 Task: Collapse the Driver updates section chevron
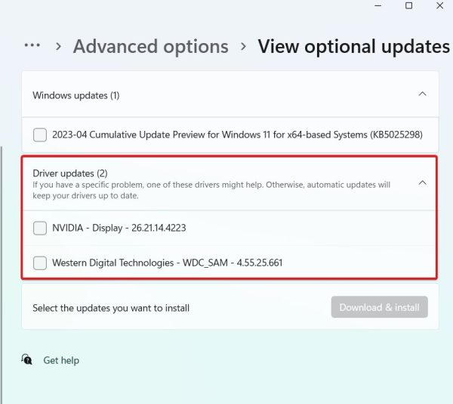point(422,182)
